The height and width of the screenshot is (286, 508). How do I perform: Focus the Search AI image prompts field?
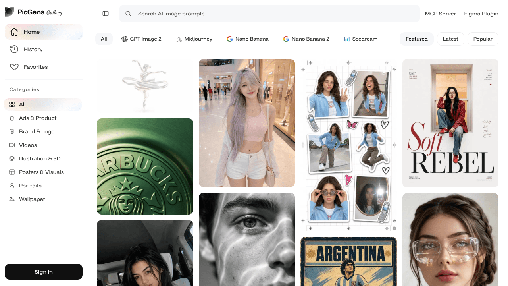(x=269, y=14)
